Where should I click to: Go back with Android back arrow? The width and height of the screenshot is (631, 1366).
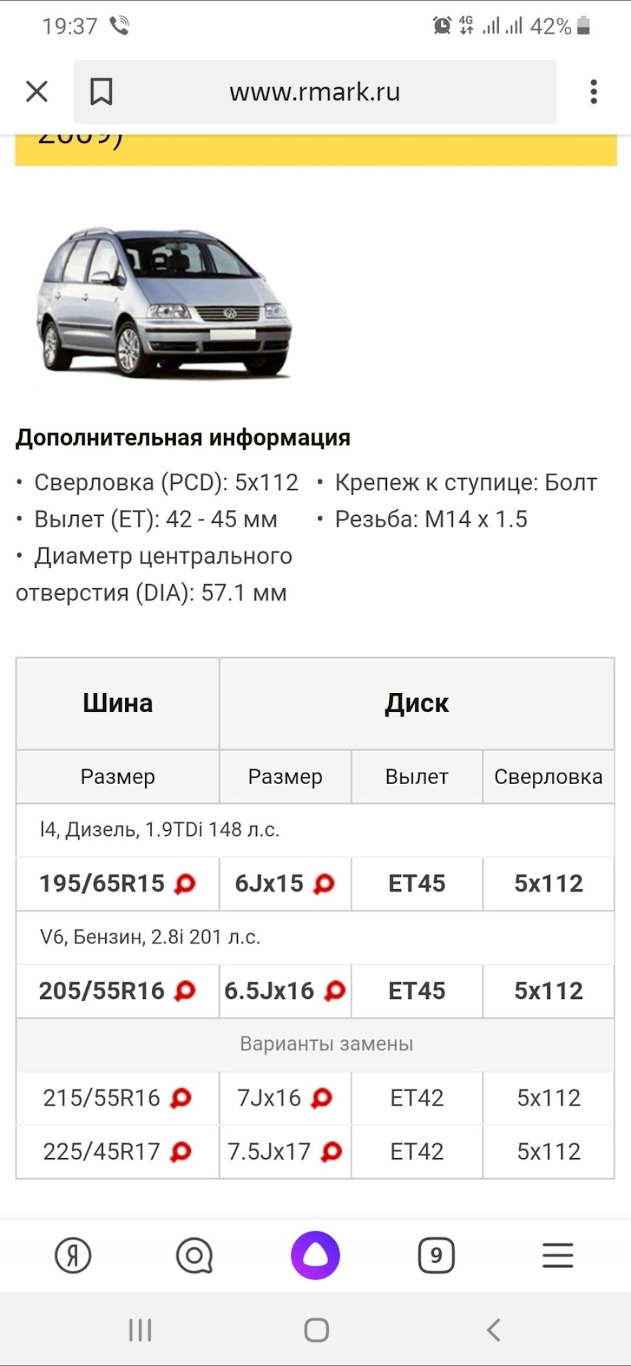493,1330
